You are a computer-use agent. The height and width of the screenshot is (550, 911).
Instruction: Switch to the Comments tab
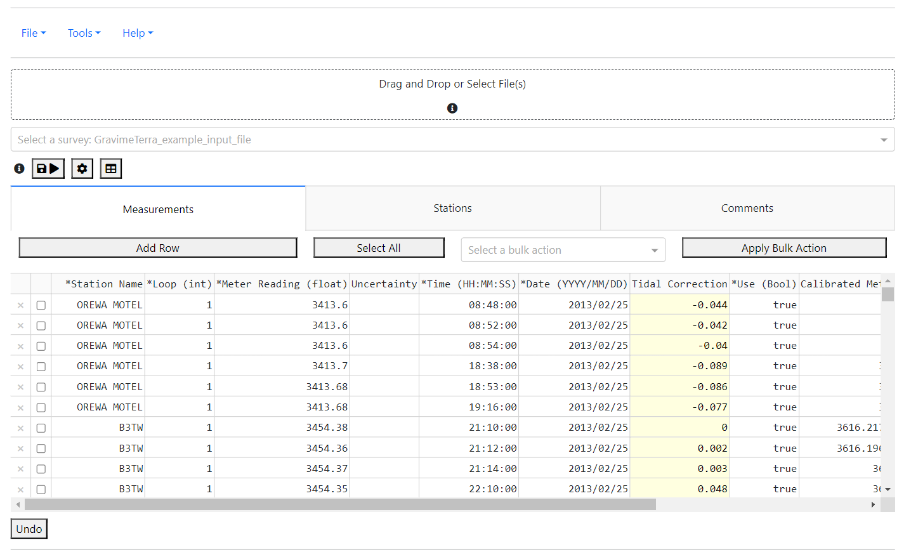tap(747, 208)
